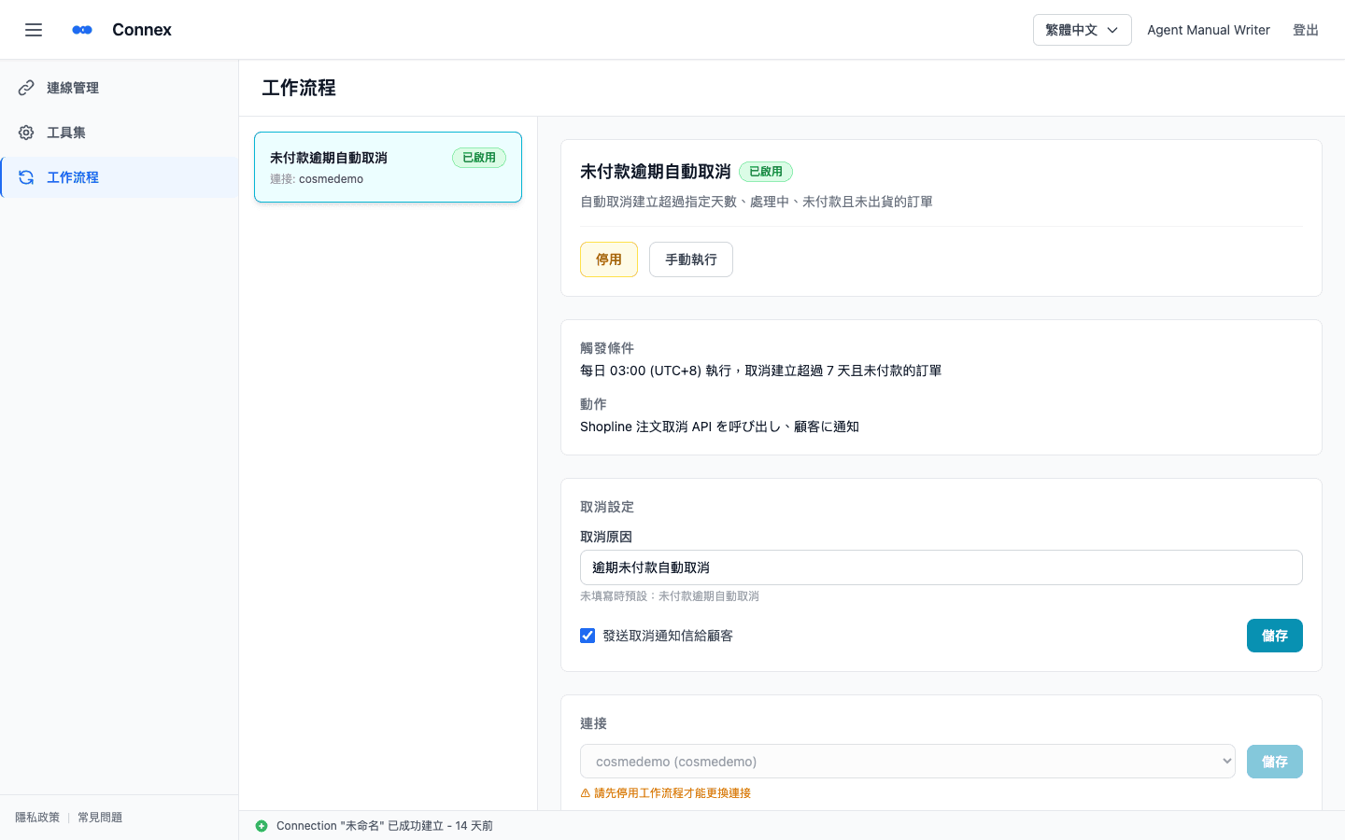Open the cosmedemo connection dropdown
Viewport: 1345px width, 840px height.
[908, 762]
